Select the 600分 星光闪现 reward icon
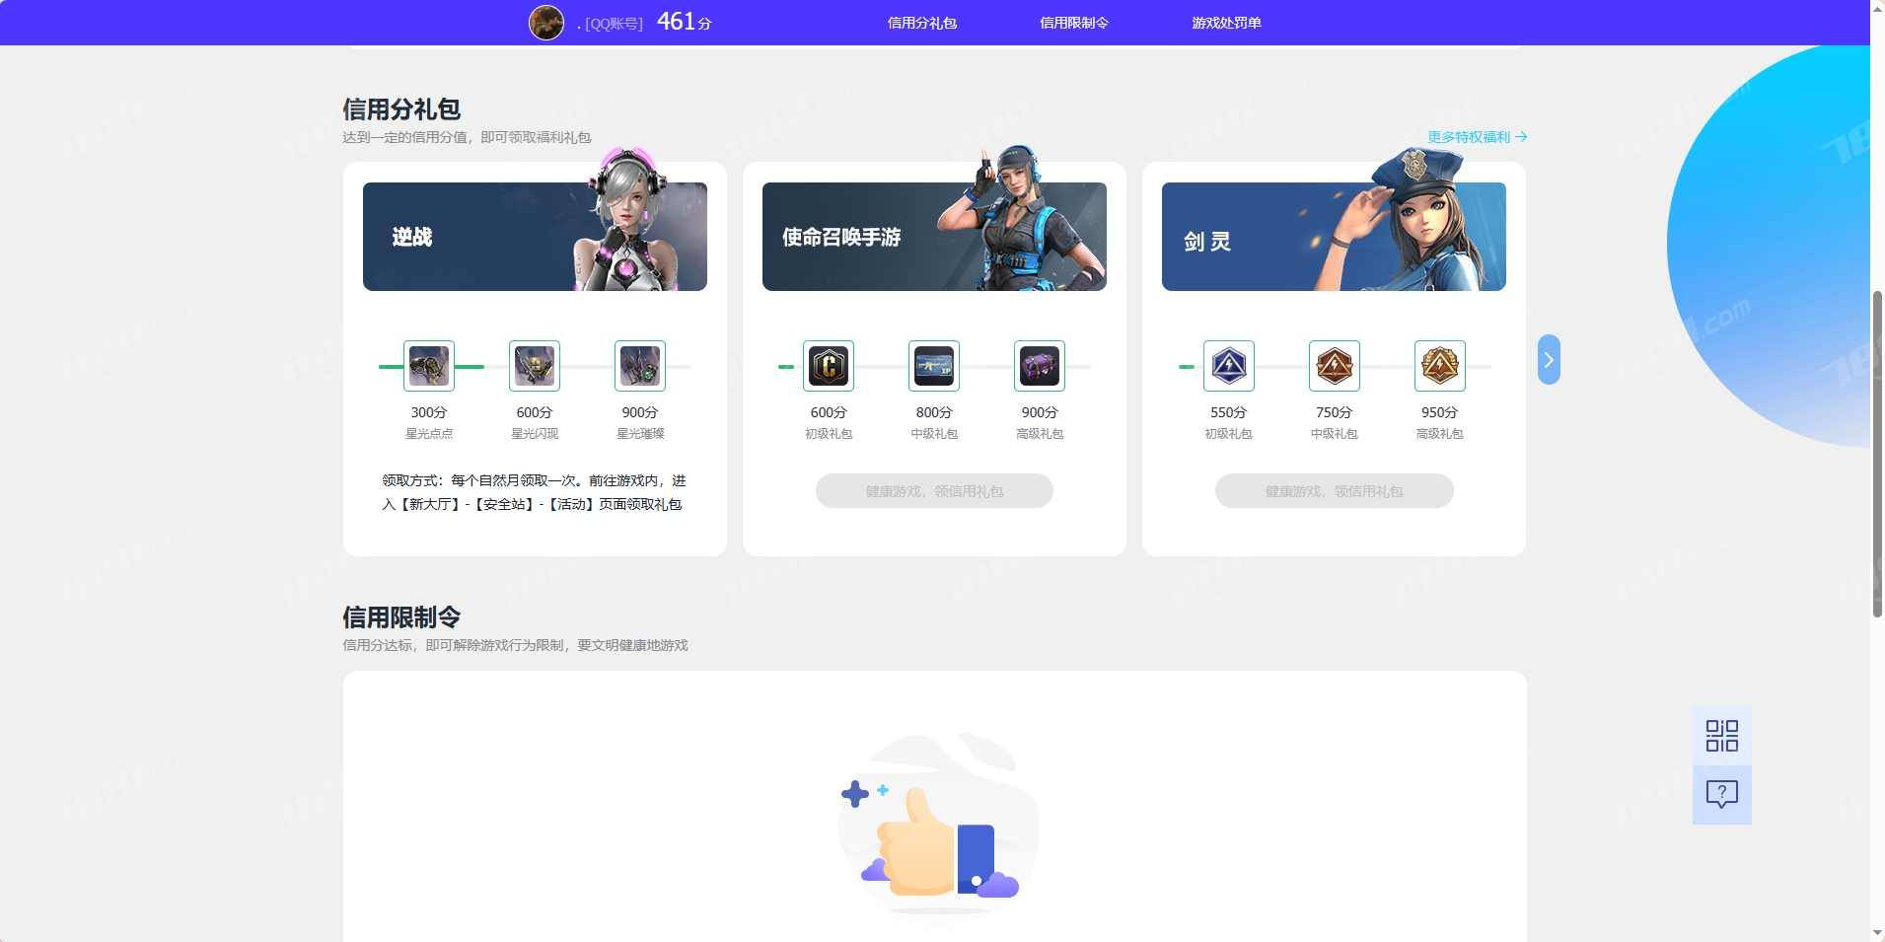The image size is (1885, 942). [535, 366]
